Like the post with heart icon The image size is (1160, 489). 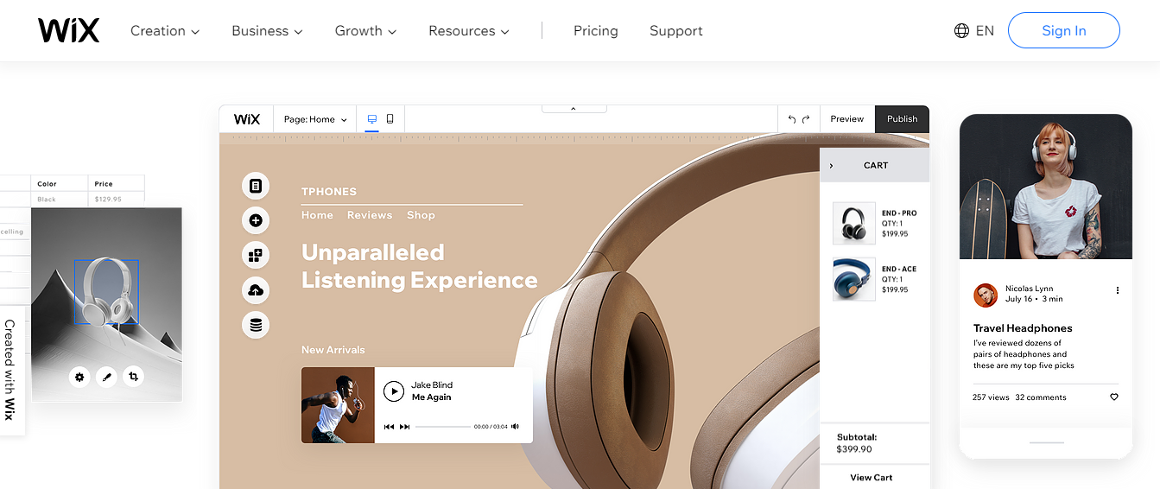pyautogui.click(x=1114, y=397)
